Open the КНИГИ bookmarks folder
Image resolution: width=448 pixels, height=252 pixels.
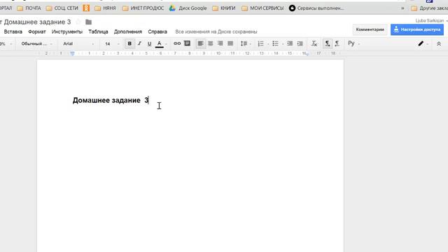pyautogui.click(x=224, y=8)
